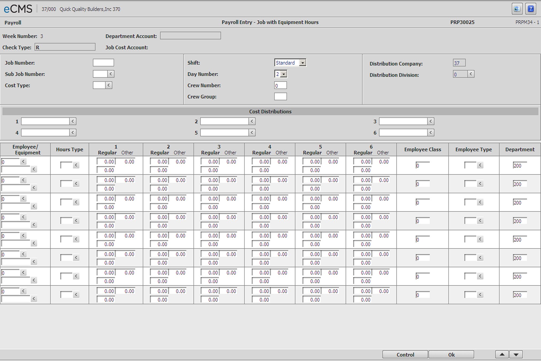
Task: Click the Cost Distribution 1 input field
Action: 45,121
